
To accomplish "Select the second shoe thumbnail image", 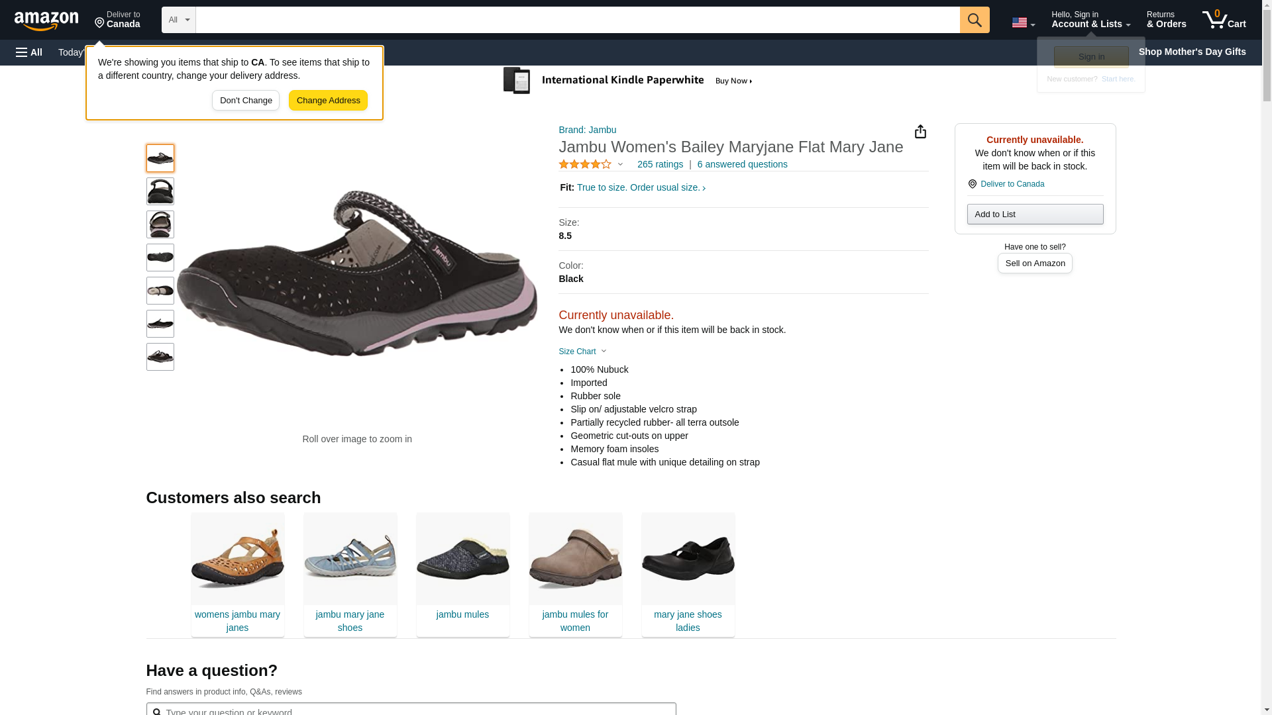I will (x=160, y=191).
